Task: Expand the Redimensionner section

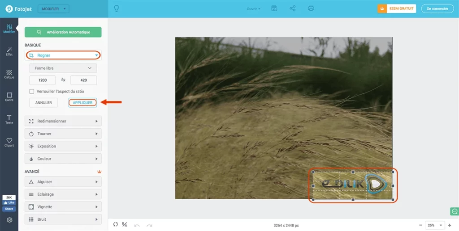Action: click(x=63, y=121)
